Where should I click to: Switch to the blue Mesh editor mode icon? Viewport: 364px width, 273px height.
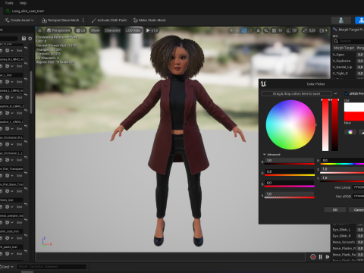point(359,20)
